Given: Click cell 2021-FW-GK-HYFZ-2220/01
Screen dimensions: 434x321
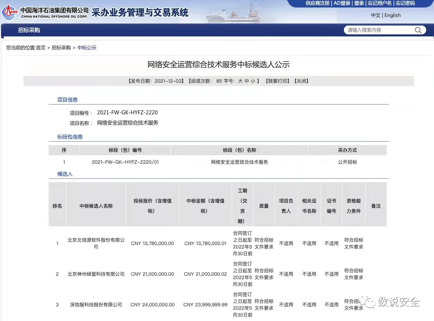Looking at the screenshot, I should pos(125,162).
